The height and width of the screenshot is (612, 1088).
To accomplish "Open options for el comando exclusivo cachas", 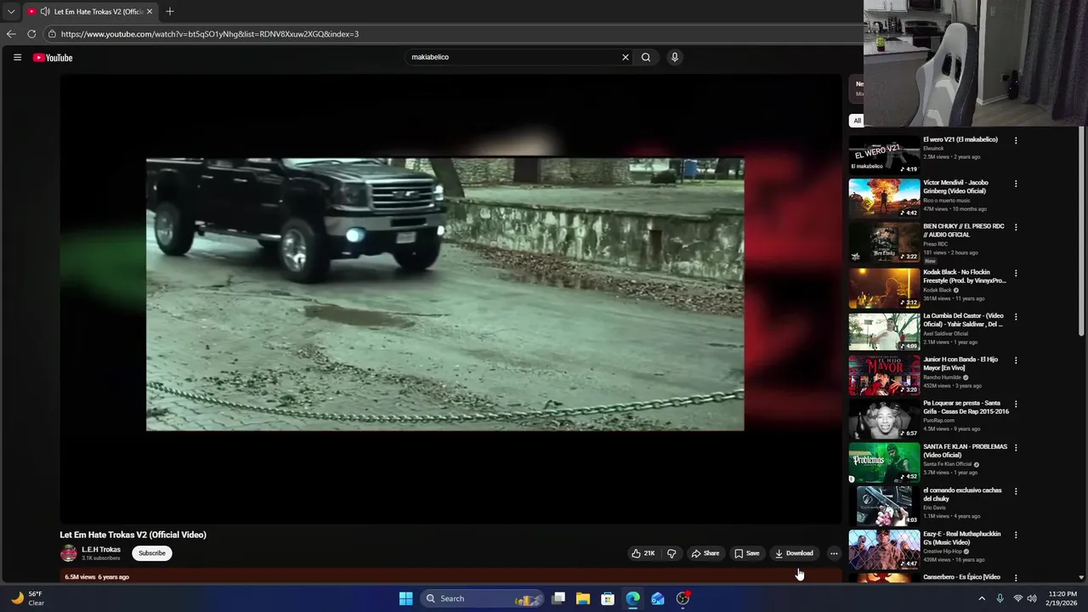I will 1016,491.
